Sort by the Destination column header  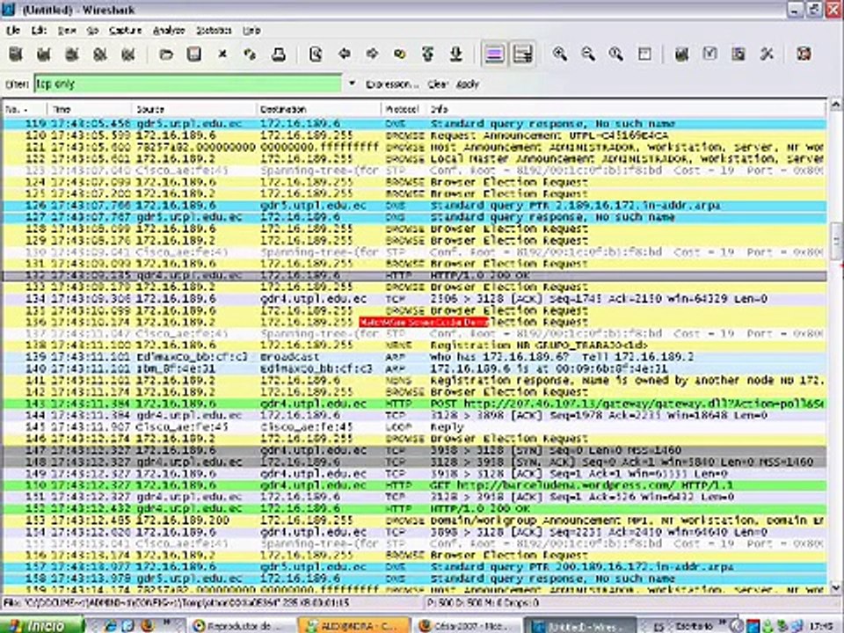pyautogui.click(x=318, y=109)
